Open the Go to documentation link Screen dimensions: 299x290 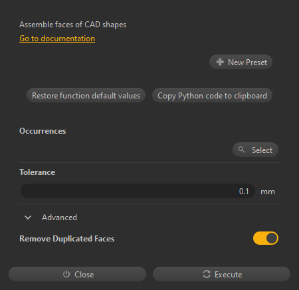(x=57, y=39)
